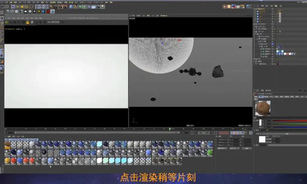Add a Cube primitive object
The width and height of the screenshot is (307, 184).
[71, 7]
